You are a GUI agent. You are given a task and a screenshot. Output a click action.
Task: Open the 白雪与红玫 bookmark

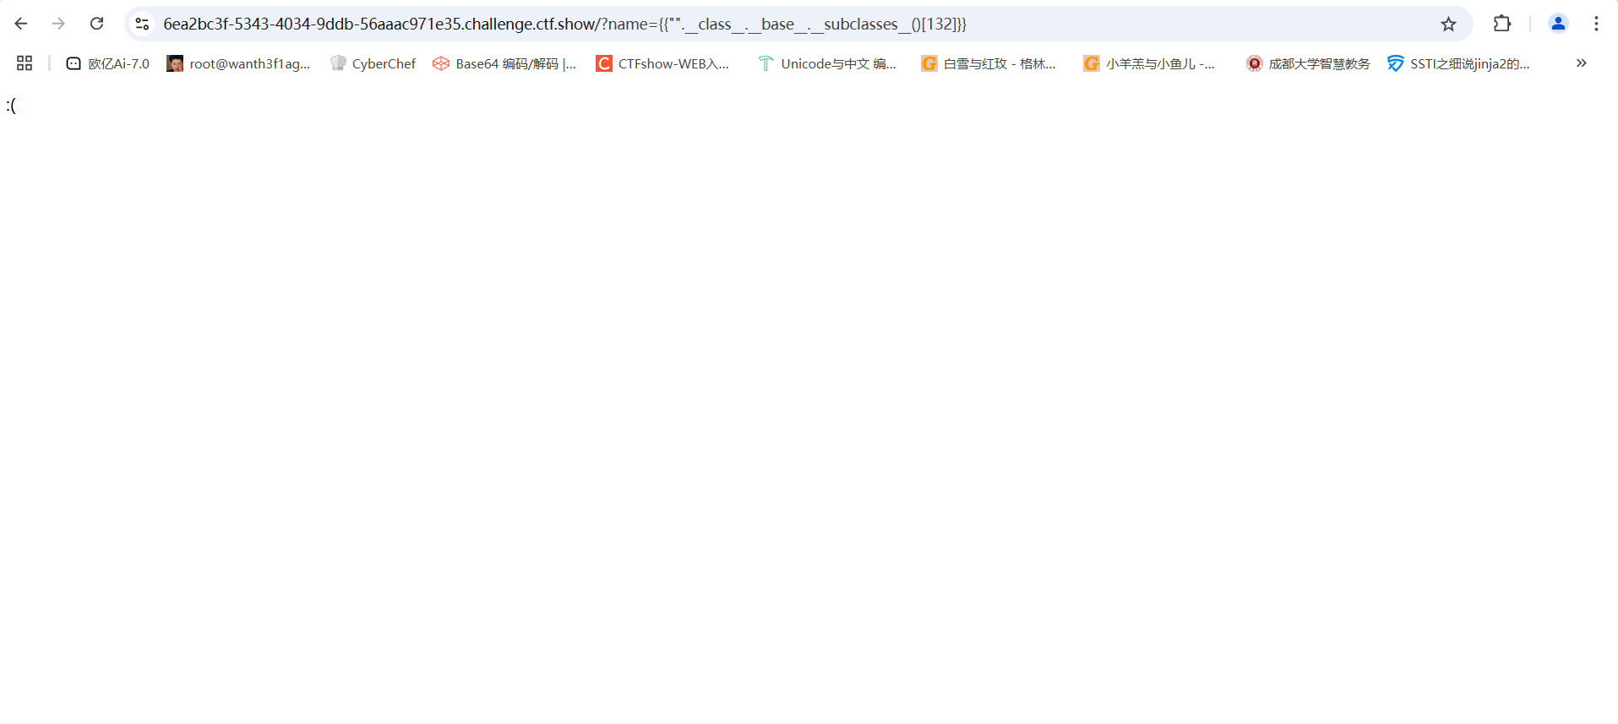pyautogui.click(x=989, y=63)
